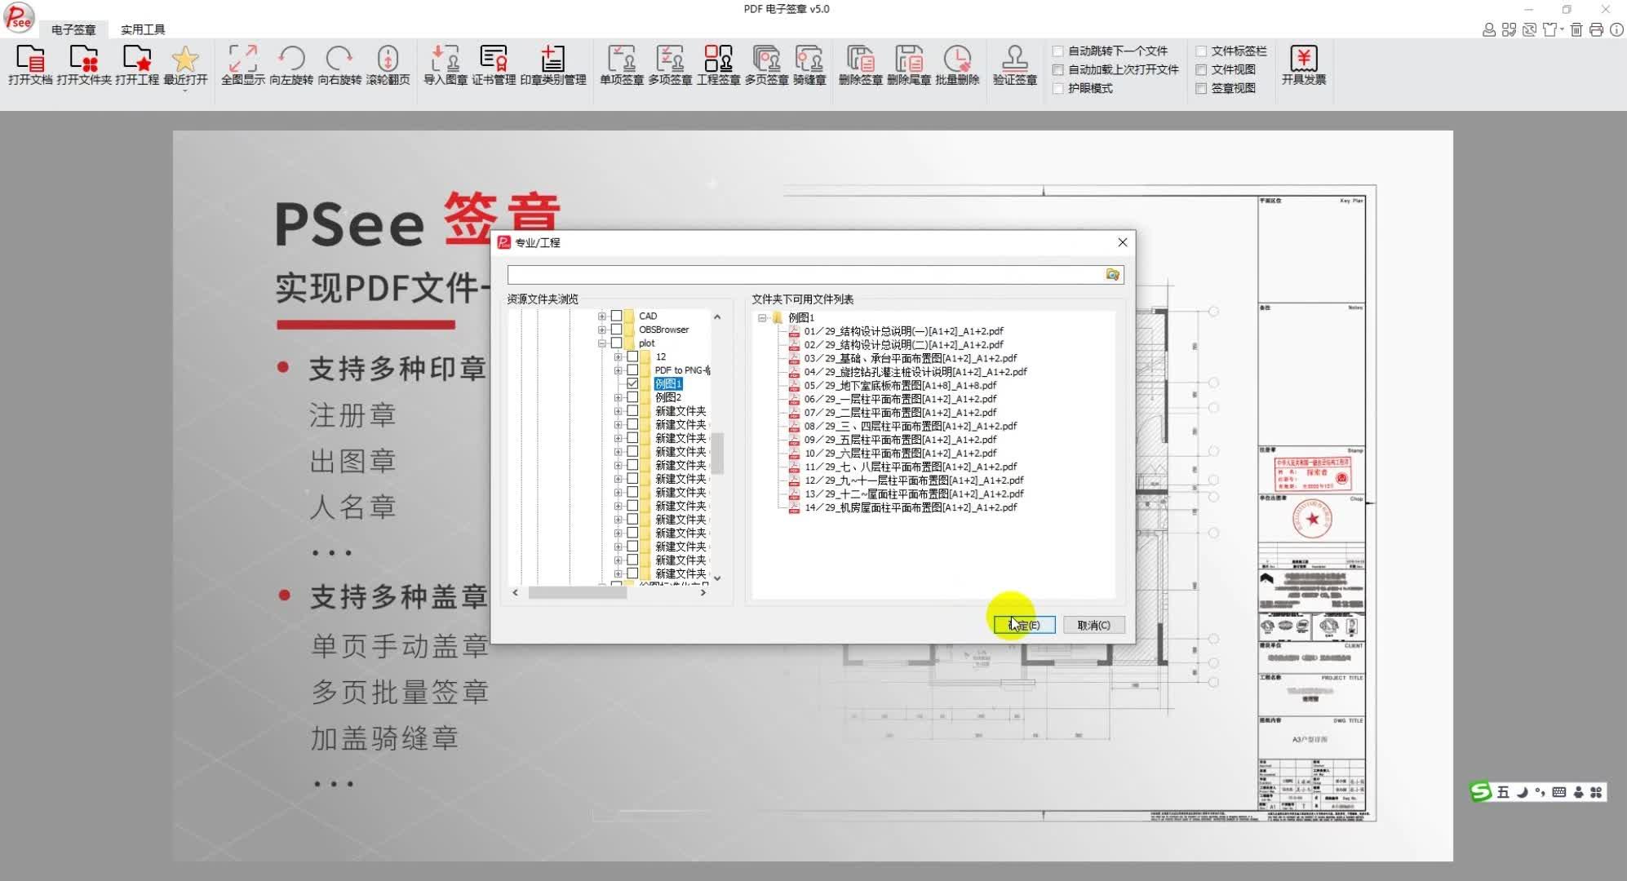Open 印章类别管理 stamp category manager
1627x881 pixels.
point(552,59)
